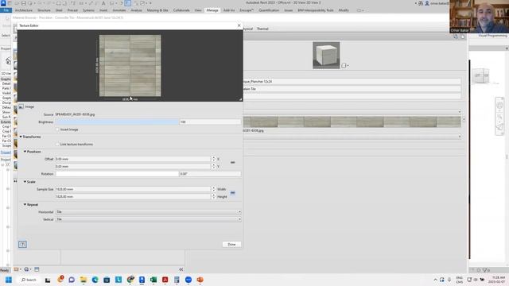
Task: Open the Annotate ribbon tab
Action: [x=119, y=10]
